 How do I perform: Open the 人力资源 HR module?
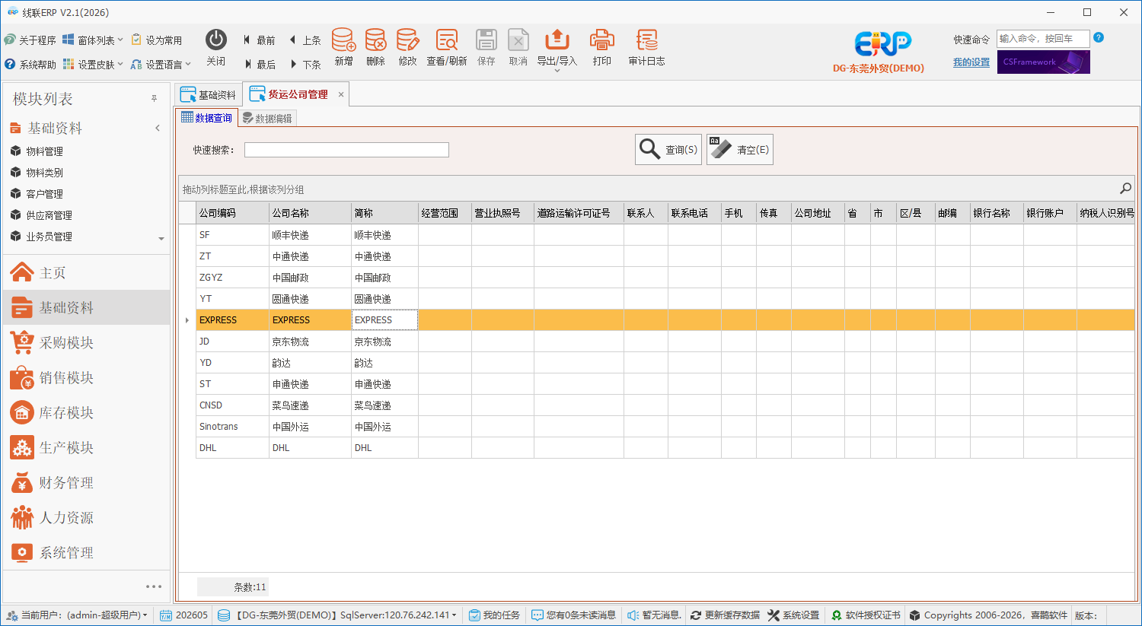coord(86,517)
